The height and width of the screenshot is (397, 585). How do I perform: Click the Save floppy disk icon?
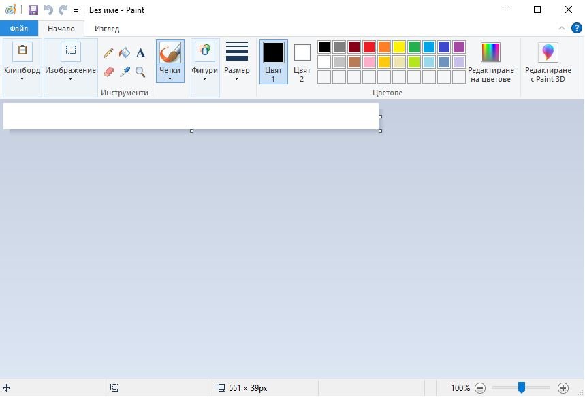coord(33,10)
